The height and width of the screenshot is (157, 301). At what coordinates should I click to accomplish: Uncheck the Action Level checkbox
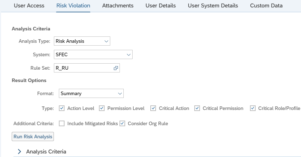point(62,108)
